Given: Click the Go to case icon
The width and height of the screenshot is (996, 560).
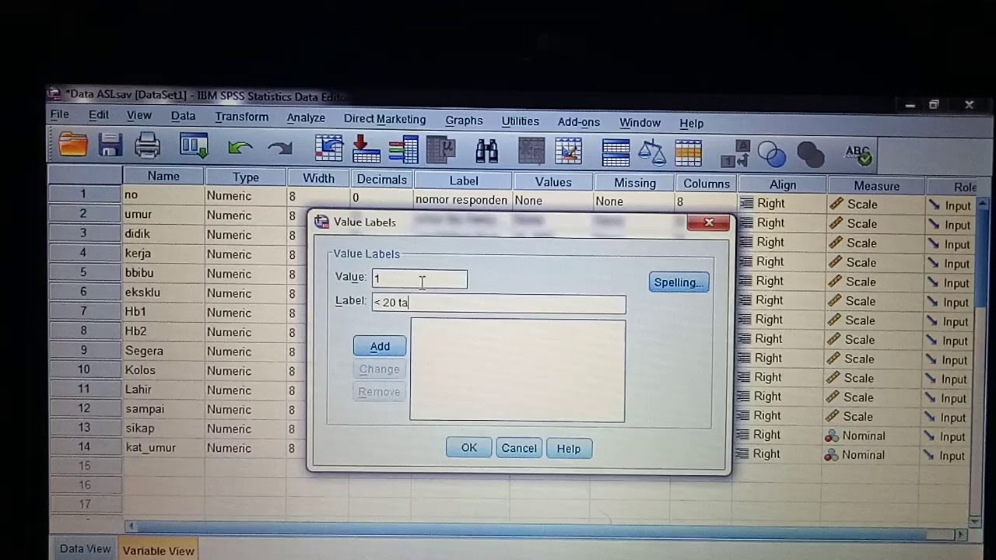Looking at the screenshot, I should click(x=329, y=149).
